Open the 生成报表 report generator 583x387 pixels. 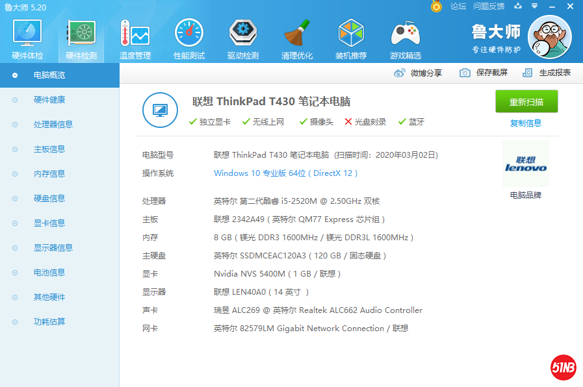(546, 73)
